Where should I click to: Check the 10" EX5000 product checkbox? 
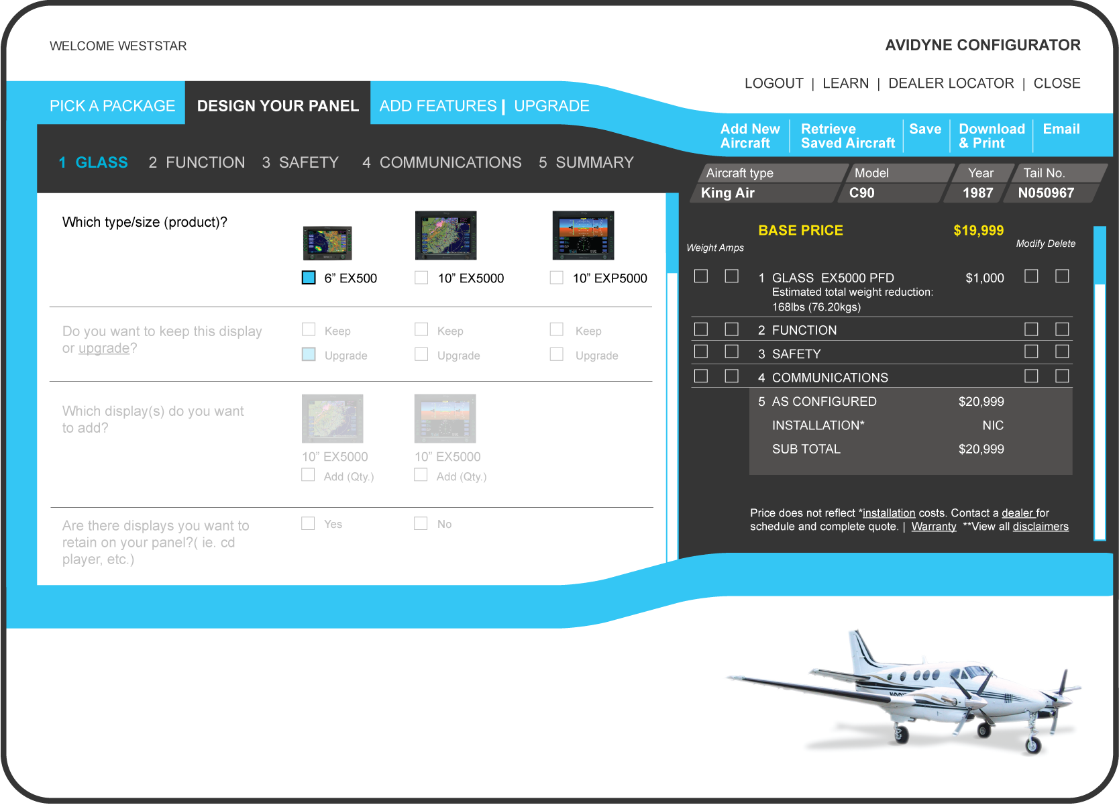[x=421, y=278]
